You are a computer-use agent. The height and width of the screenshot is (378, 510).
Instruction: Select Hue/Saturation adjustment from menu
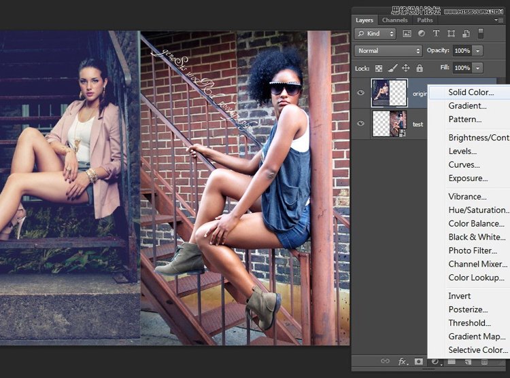(477, 210)
